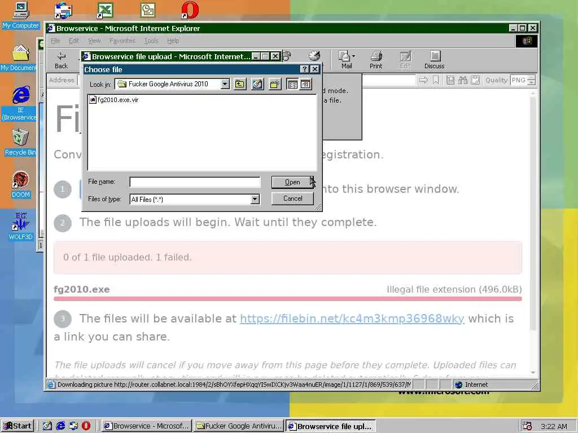Click the Open button in Choose file
The width and height of the screenshot is (578, 433).
pos(292,182)
